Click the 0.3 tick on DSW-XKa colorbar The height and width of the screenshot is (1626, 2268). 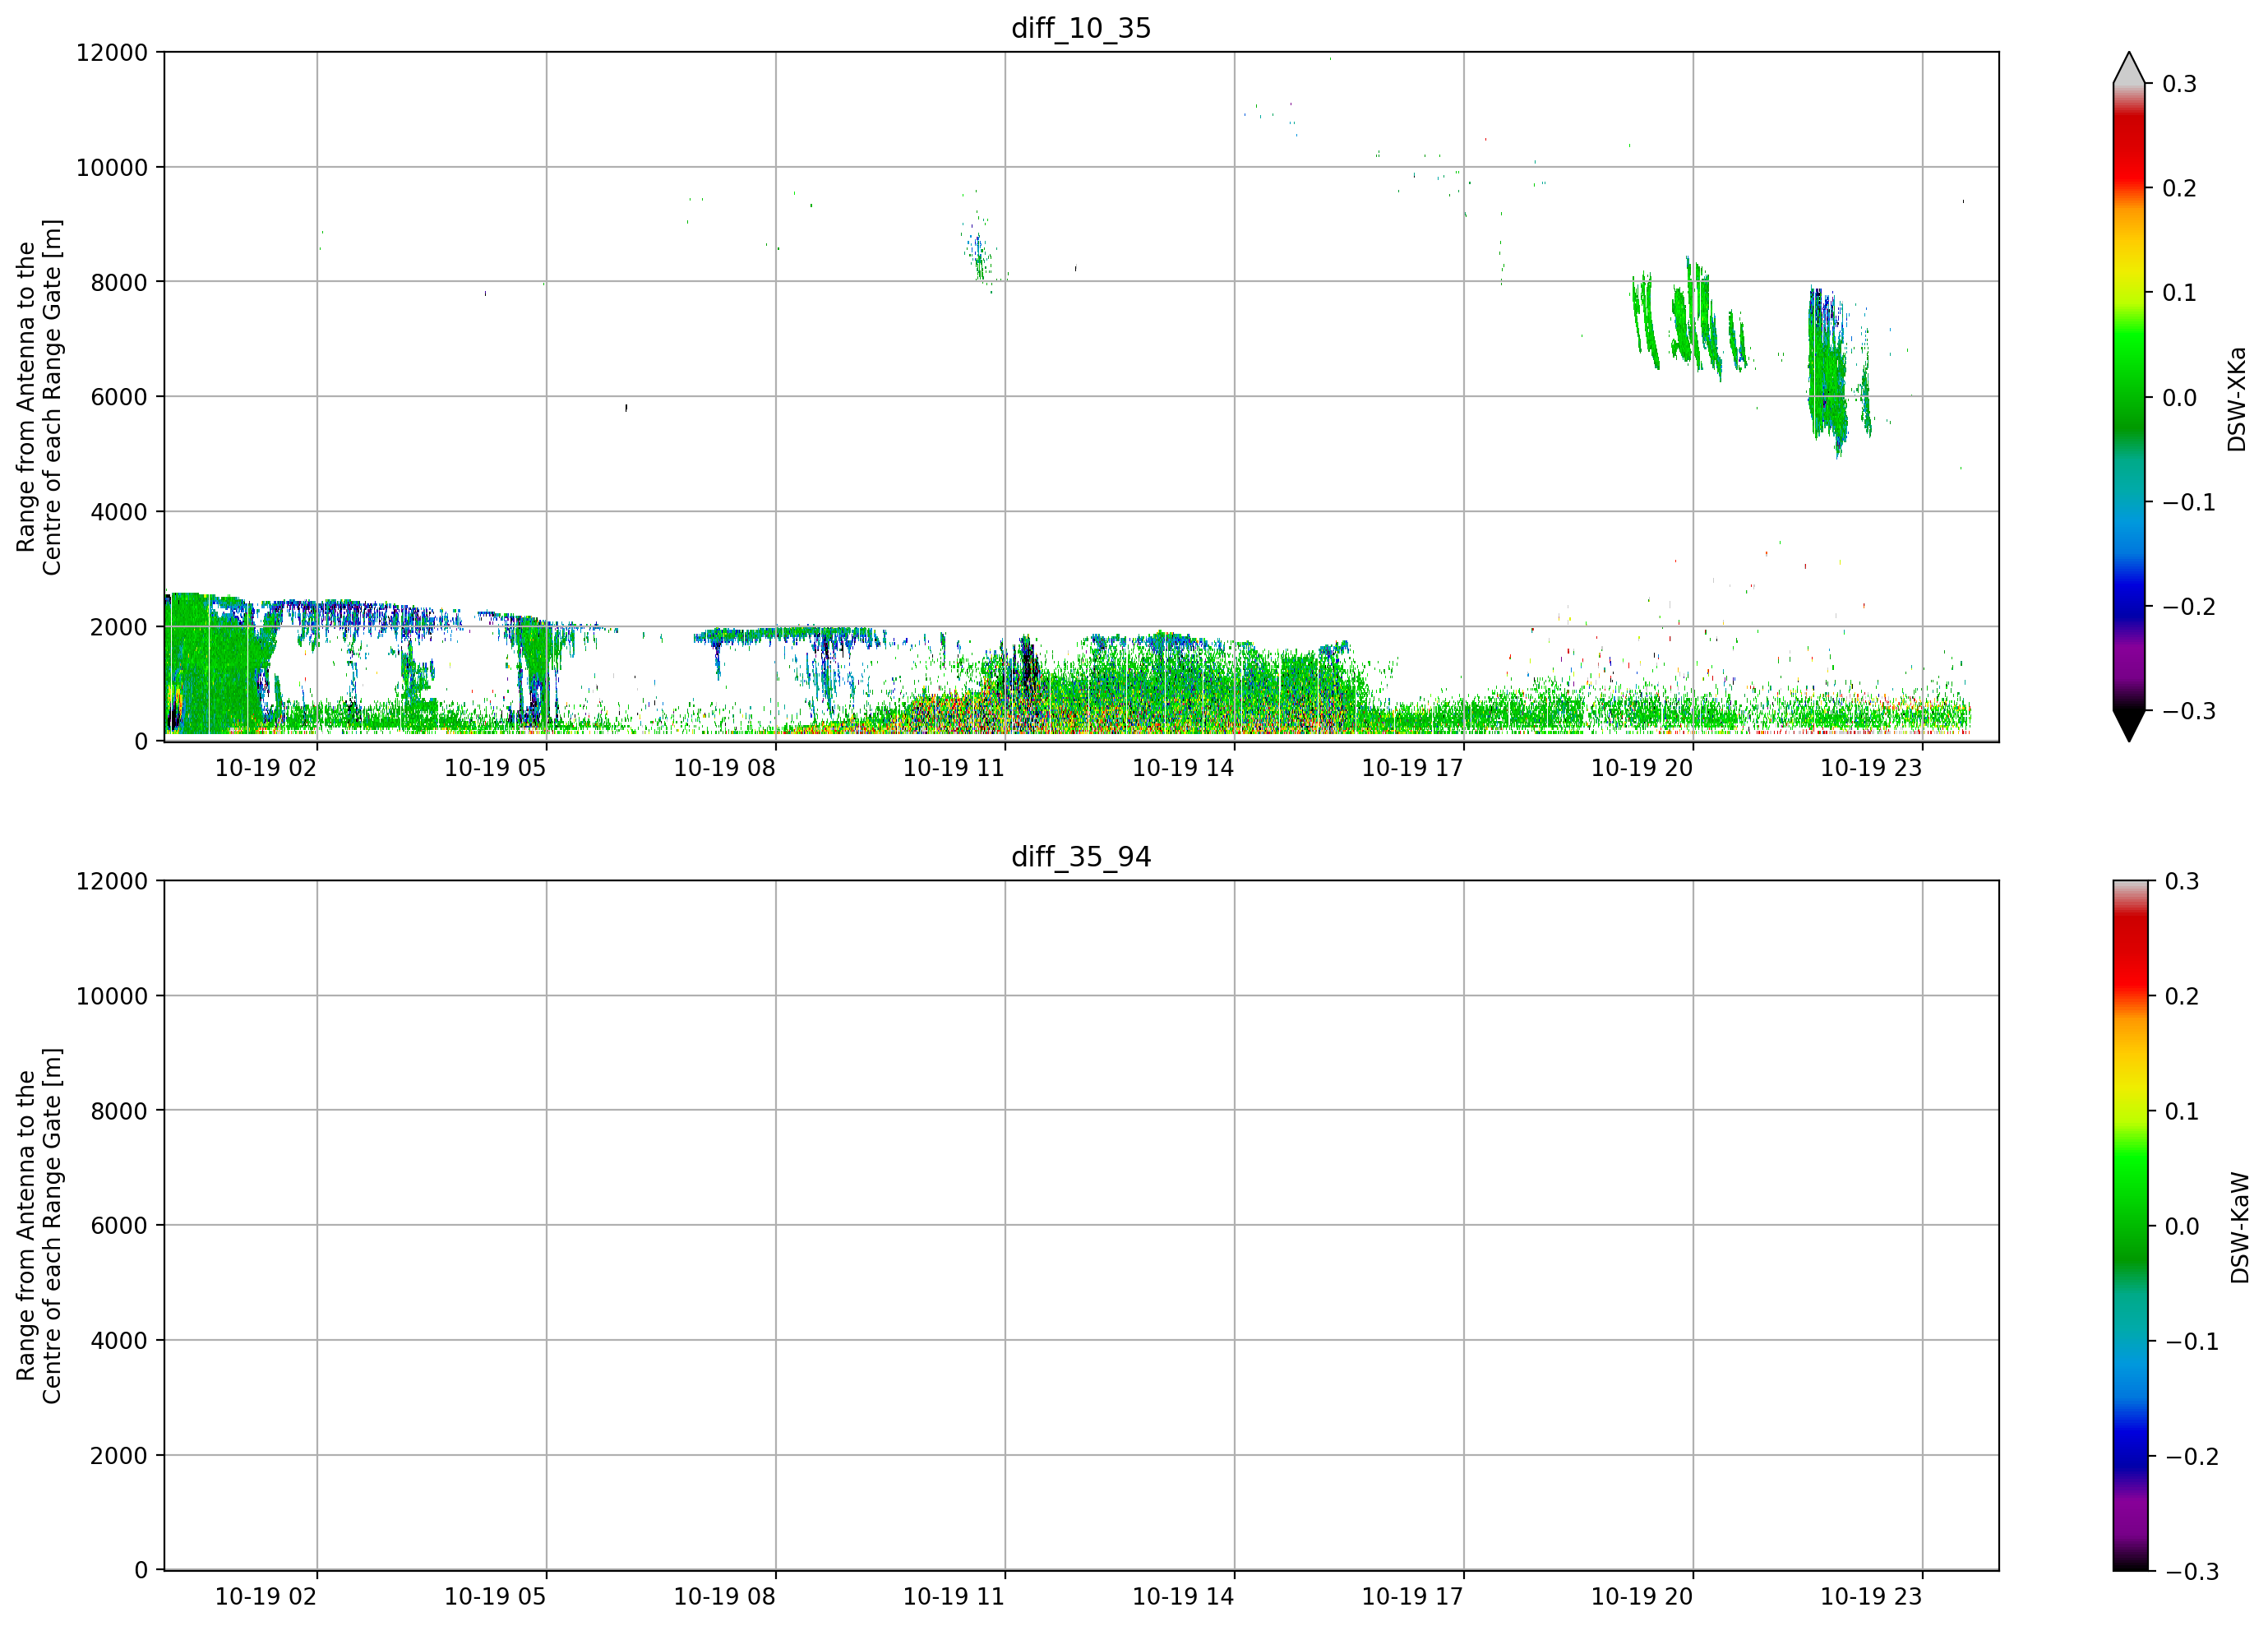pos(2180,84)
